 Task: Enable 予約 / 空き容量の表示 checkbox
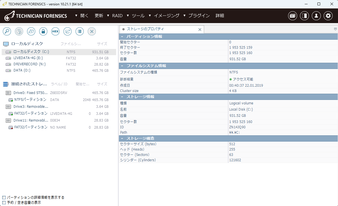tap(4, 203)
